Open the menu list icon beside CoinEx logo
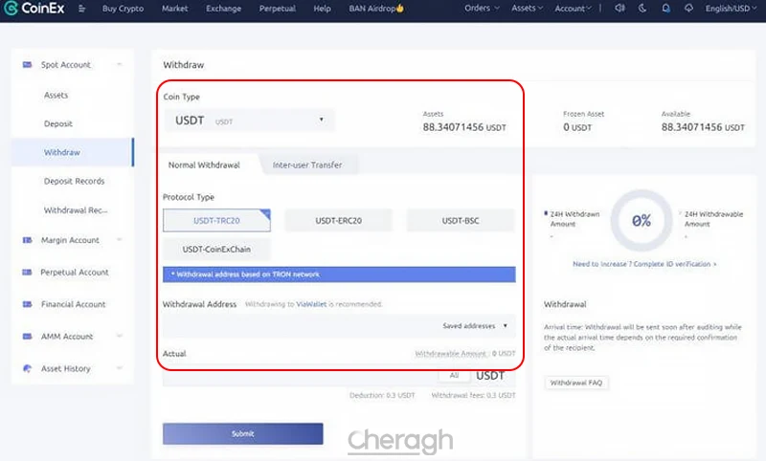The height and width of the screenshot is (461, 766). point(81,9)
